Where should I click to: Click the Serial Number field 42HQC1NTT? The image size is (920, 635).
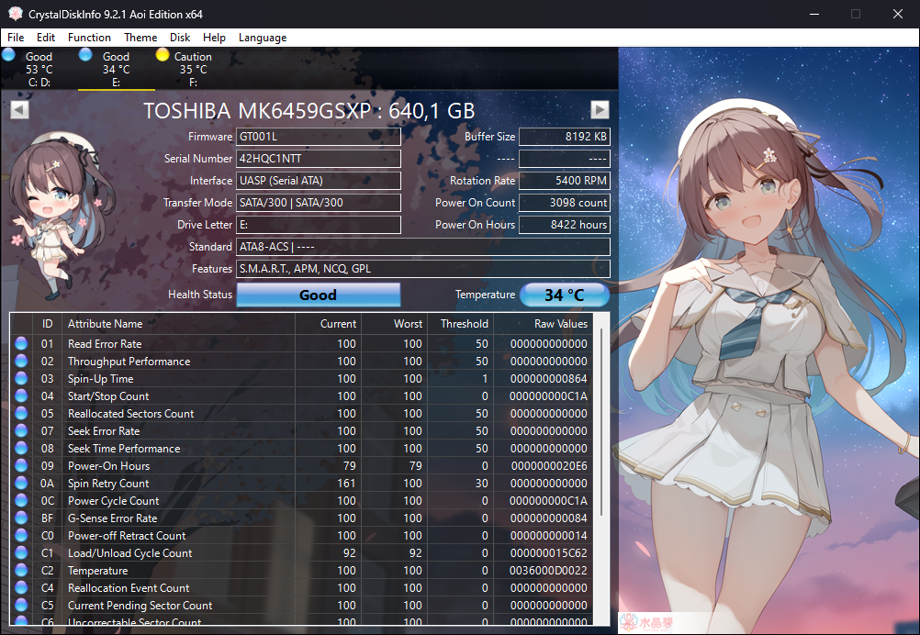[319, 159]
